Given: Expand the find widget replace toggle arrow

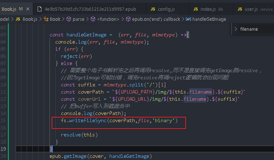Looking at the screenshot, I should [236, 29].
